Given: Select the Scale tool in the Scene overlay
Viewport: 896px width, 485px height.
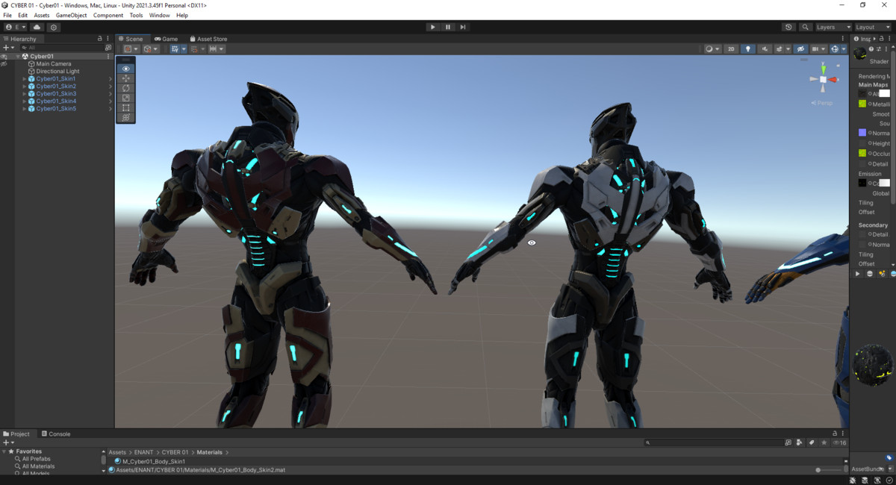Looking at the screenshot, I should point(125,98).
